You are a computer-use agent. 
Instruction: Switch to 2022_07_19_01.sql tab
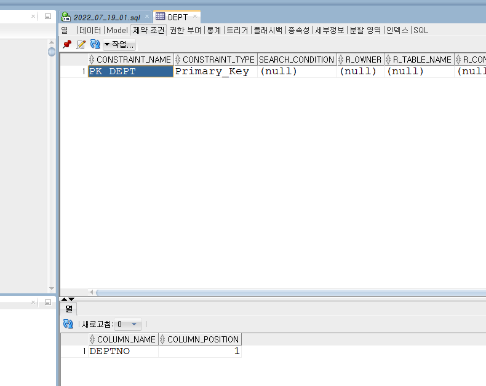(106, 17)
